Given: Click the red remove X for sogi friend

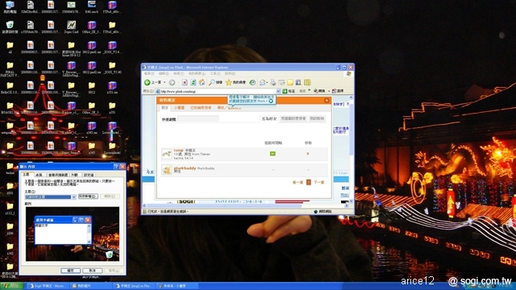Looking at the screenshot, I should pos(308,154).
